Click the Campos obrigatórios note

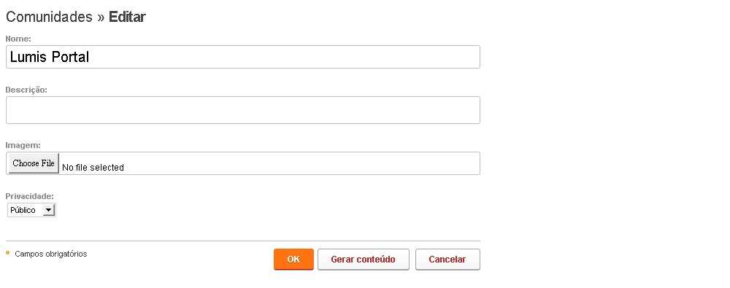(51, 254)
